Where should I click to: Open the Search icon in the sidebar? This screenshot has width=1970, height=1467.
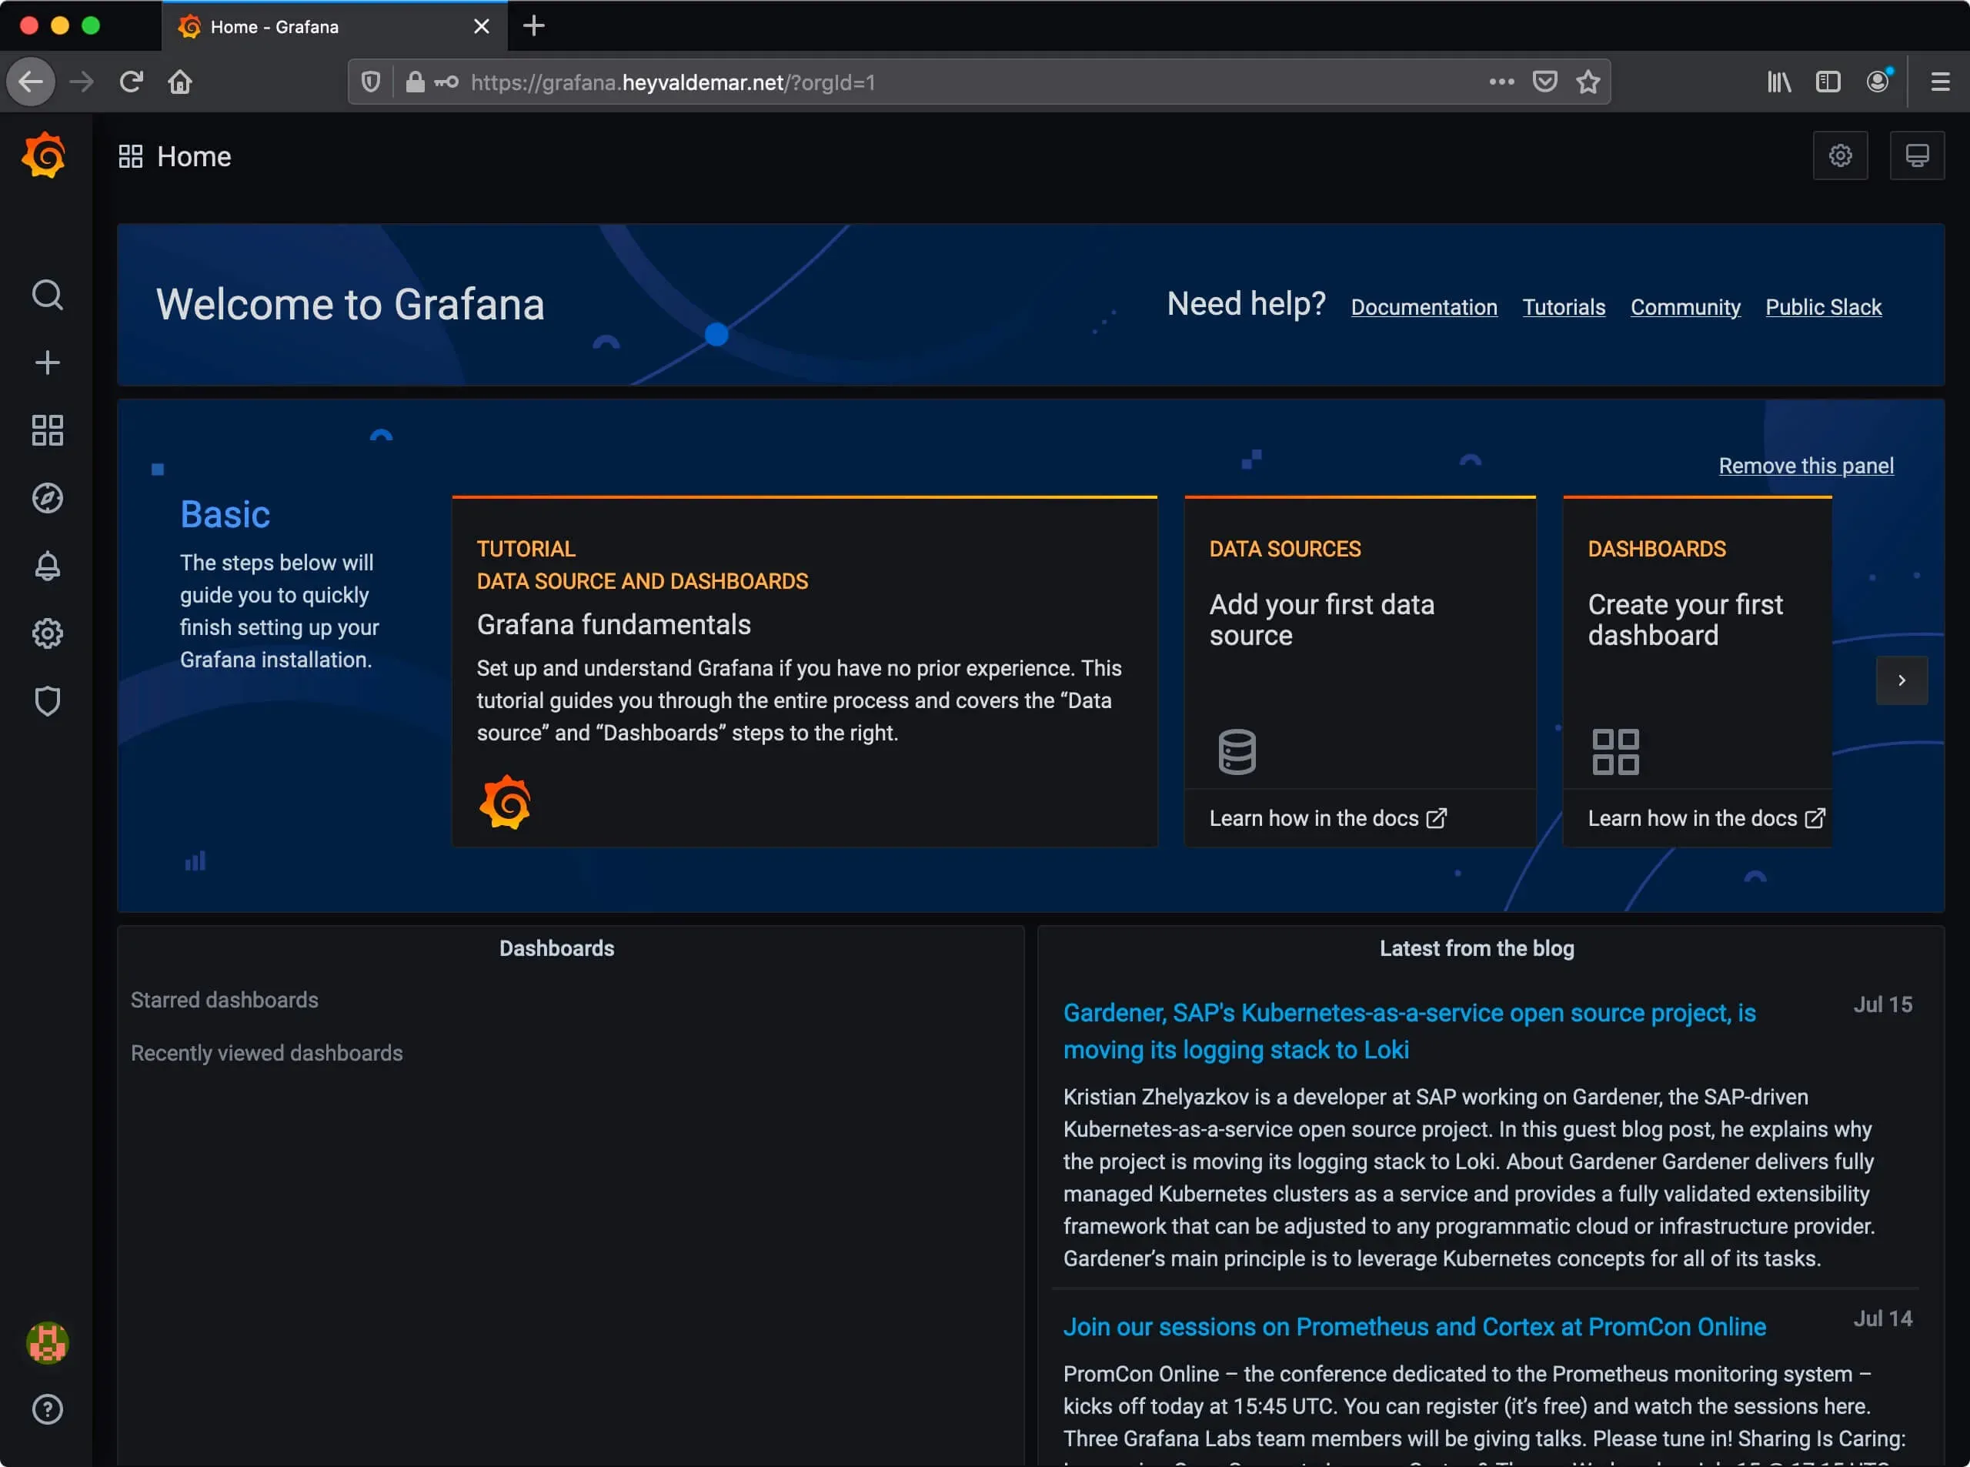47,295
